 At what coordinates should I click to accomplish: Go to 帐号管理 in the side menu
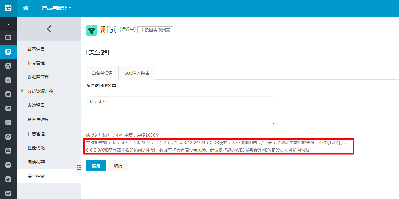coord(36,63)
